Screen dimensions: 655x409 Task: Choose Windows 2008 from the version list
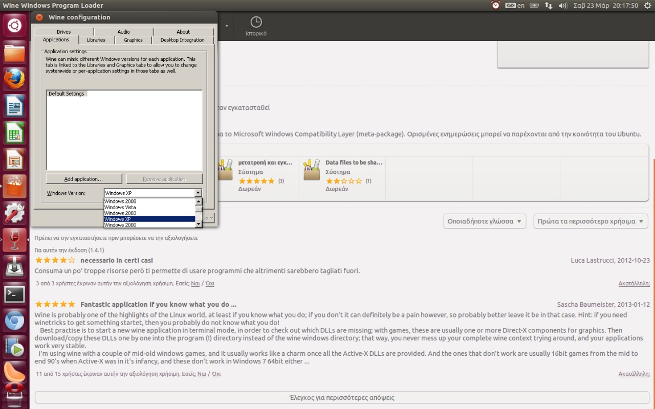pyautogui.click(x=149, y=201)
